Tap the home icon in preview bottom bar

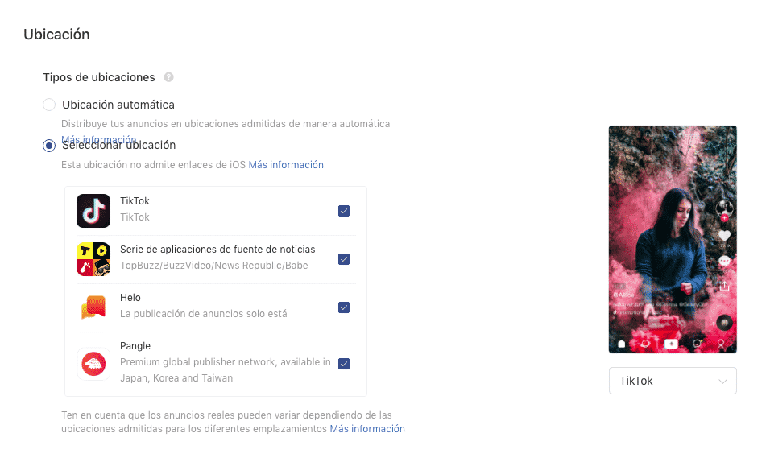(x=622, y=344)
